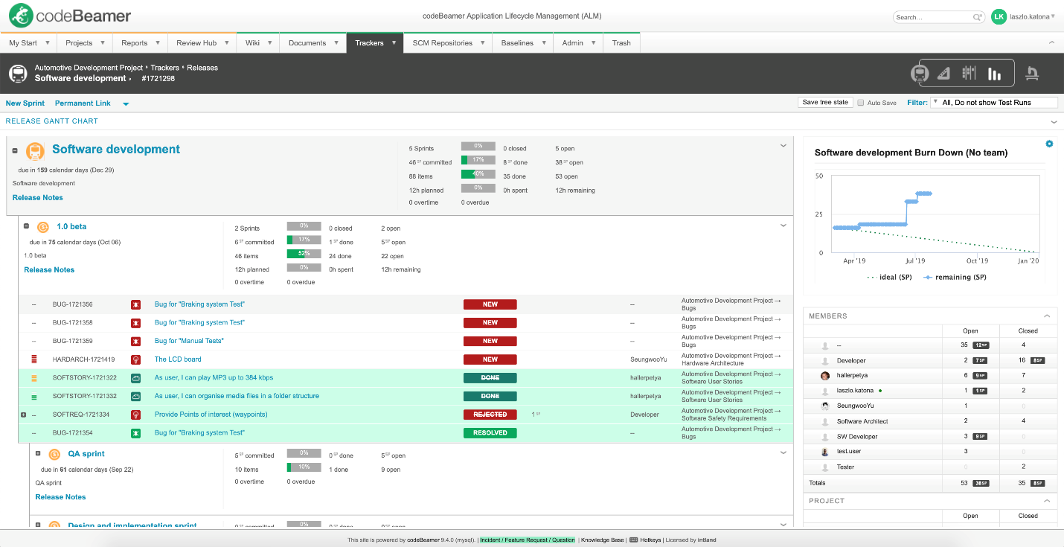Click the 40% items progress bar
The width and height of the screenshot is (1064, 547).
[x=478, y=174]
